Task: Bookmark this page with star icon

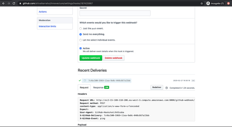Action: [x=202, y=3]
